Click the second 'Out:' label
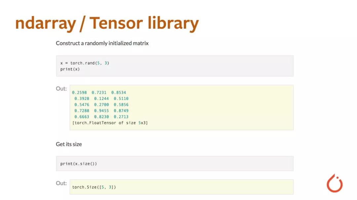The height and width of the screenshot is (200, 357). tap(61, 183)
